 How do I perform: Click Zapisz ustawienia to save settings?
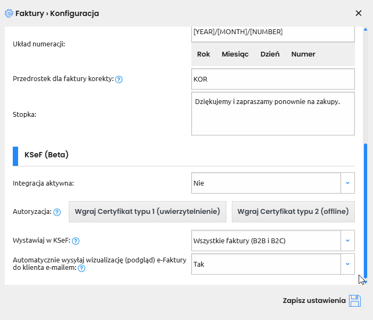click(314, 301)
